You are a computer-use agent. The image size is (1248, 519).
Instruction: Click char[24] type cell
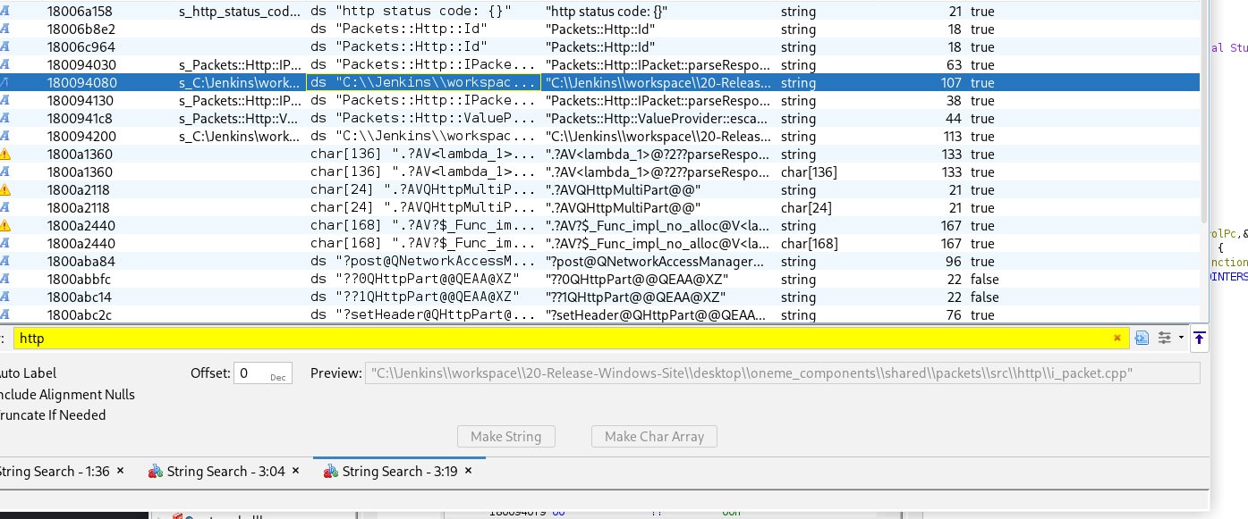pyautogui.click(x=805, y=208)
